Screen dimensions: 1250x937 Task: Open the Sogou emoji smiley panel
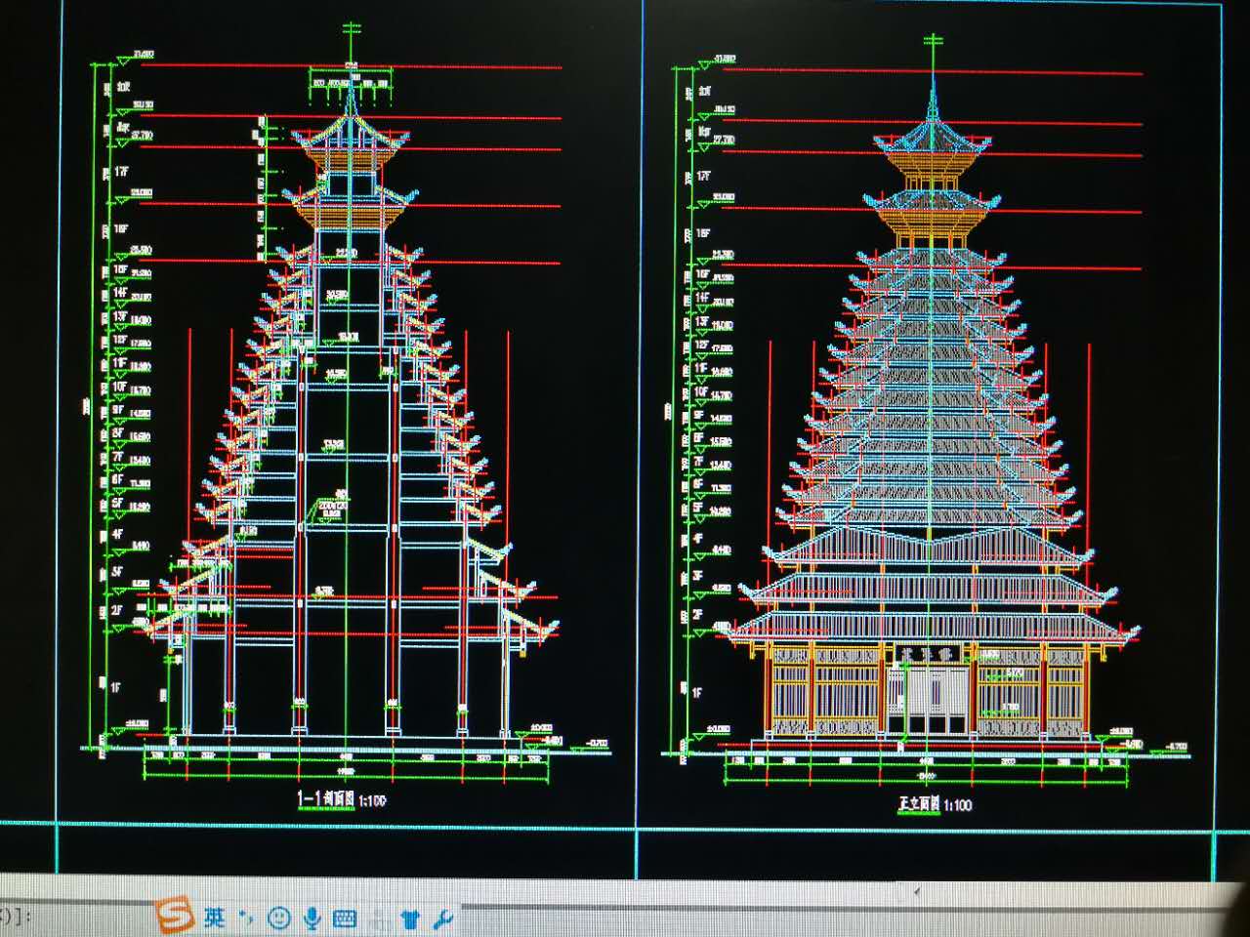tap(279, 917)
